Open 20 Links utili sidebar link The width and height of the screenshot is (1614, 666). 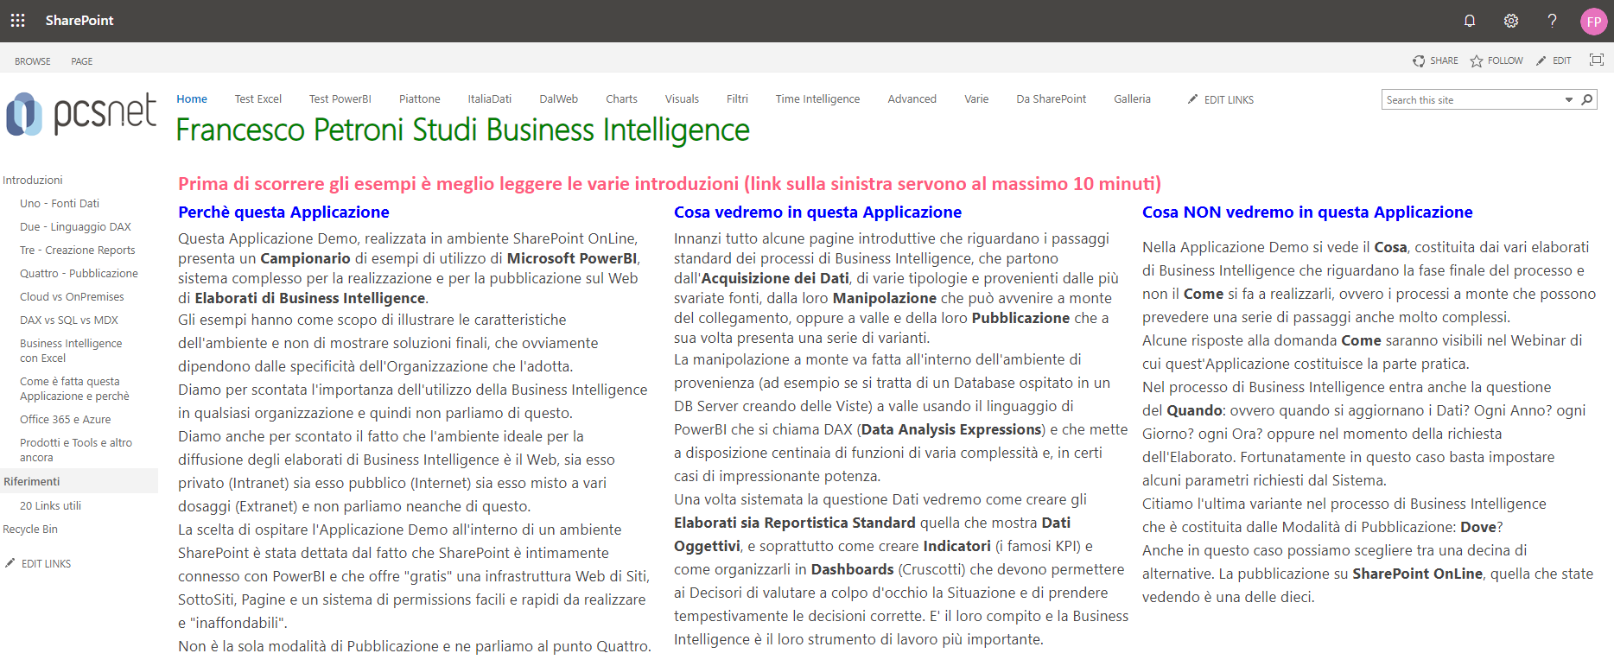coord(50,505)
